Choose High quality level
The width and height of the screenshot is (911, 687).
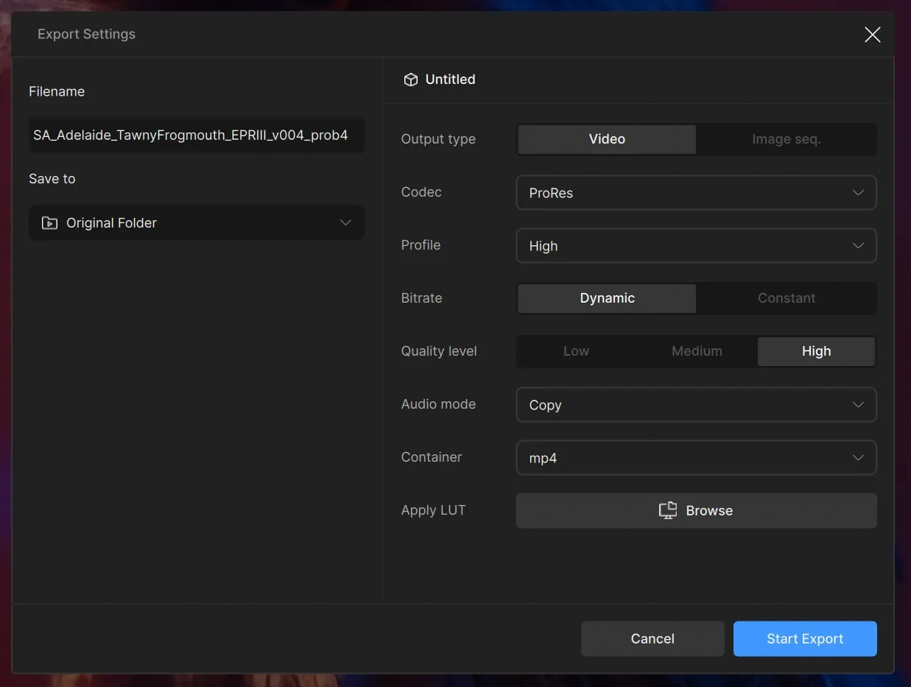pyautogui.click(x=816, y=351)
